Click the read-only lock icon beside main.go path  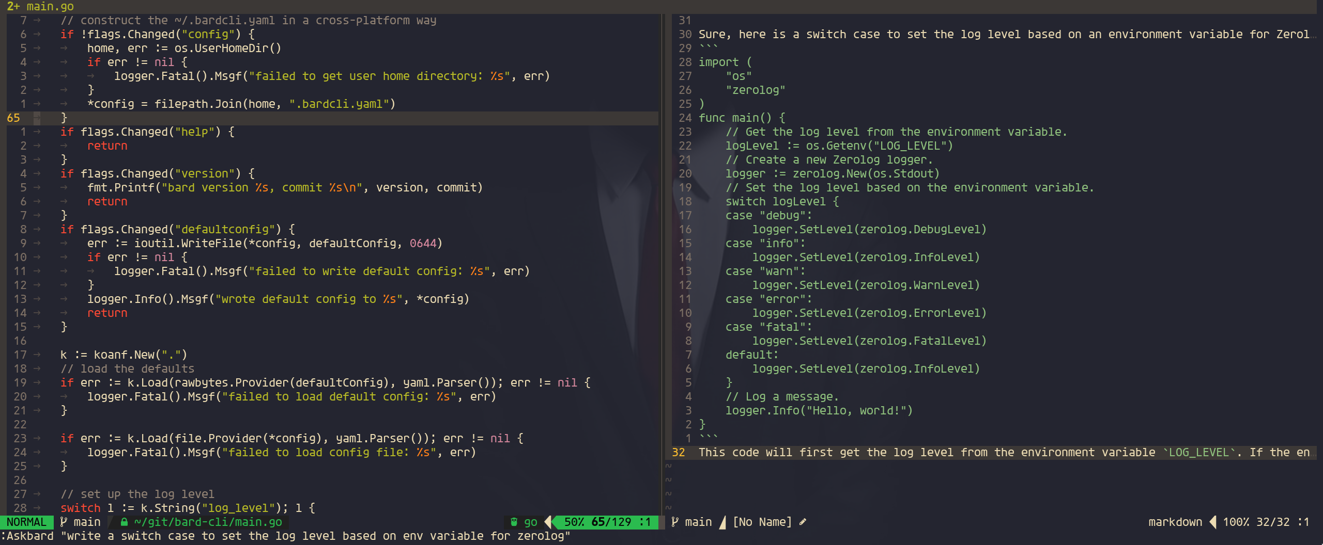pos(124,522)
